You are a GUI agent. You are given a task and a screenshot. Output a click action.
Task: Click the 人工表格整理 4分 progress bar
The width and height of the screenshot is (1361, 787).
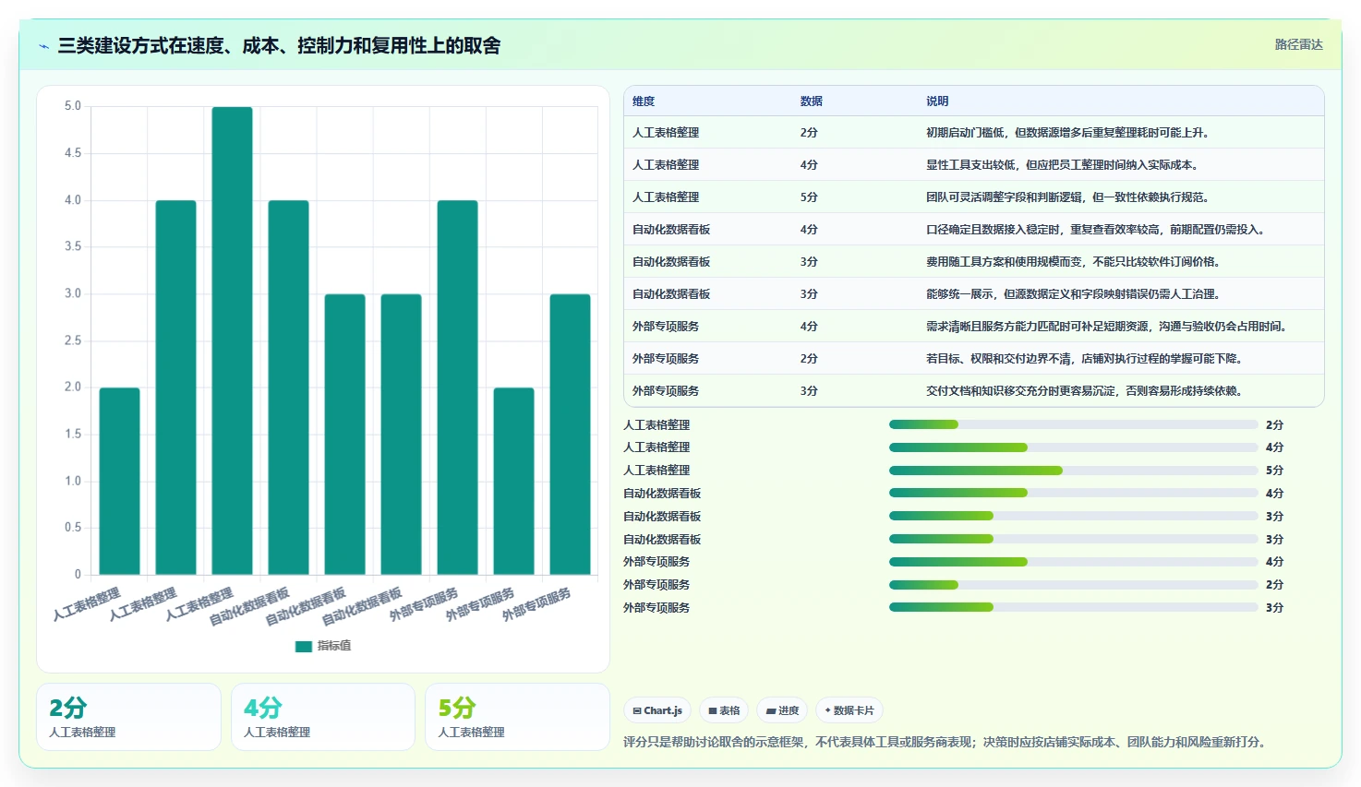(1073, 447)
